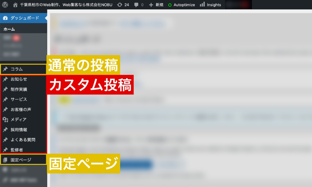Click the pin icon next to 監修者
This screenshot has height=187, width=312.
pos(5,150)
